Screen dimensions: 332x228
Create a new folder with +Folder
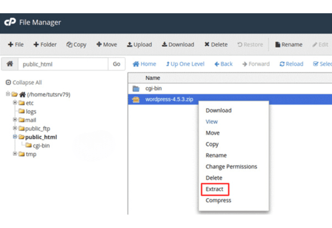click(x=45, y=45)
